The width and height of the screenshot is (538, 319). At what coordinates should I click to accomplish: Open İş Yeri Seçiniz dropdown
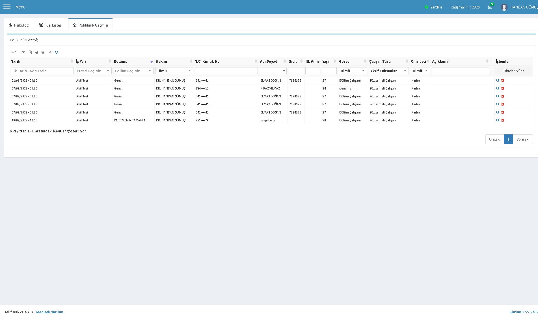pyautogui.click(x=94, y=71)
